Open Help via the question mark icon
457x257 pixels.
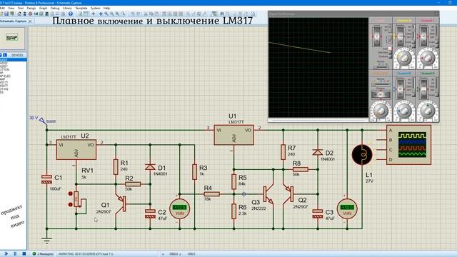pos(71,14)
